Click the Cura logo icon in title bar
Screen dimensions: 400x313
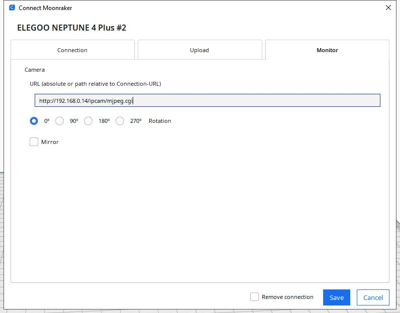[12, 8]
